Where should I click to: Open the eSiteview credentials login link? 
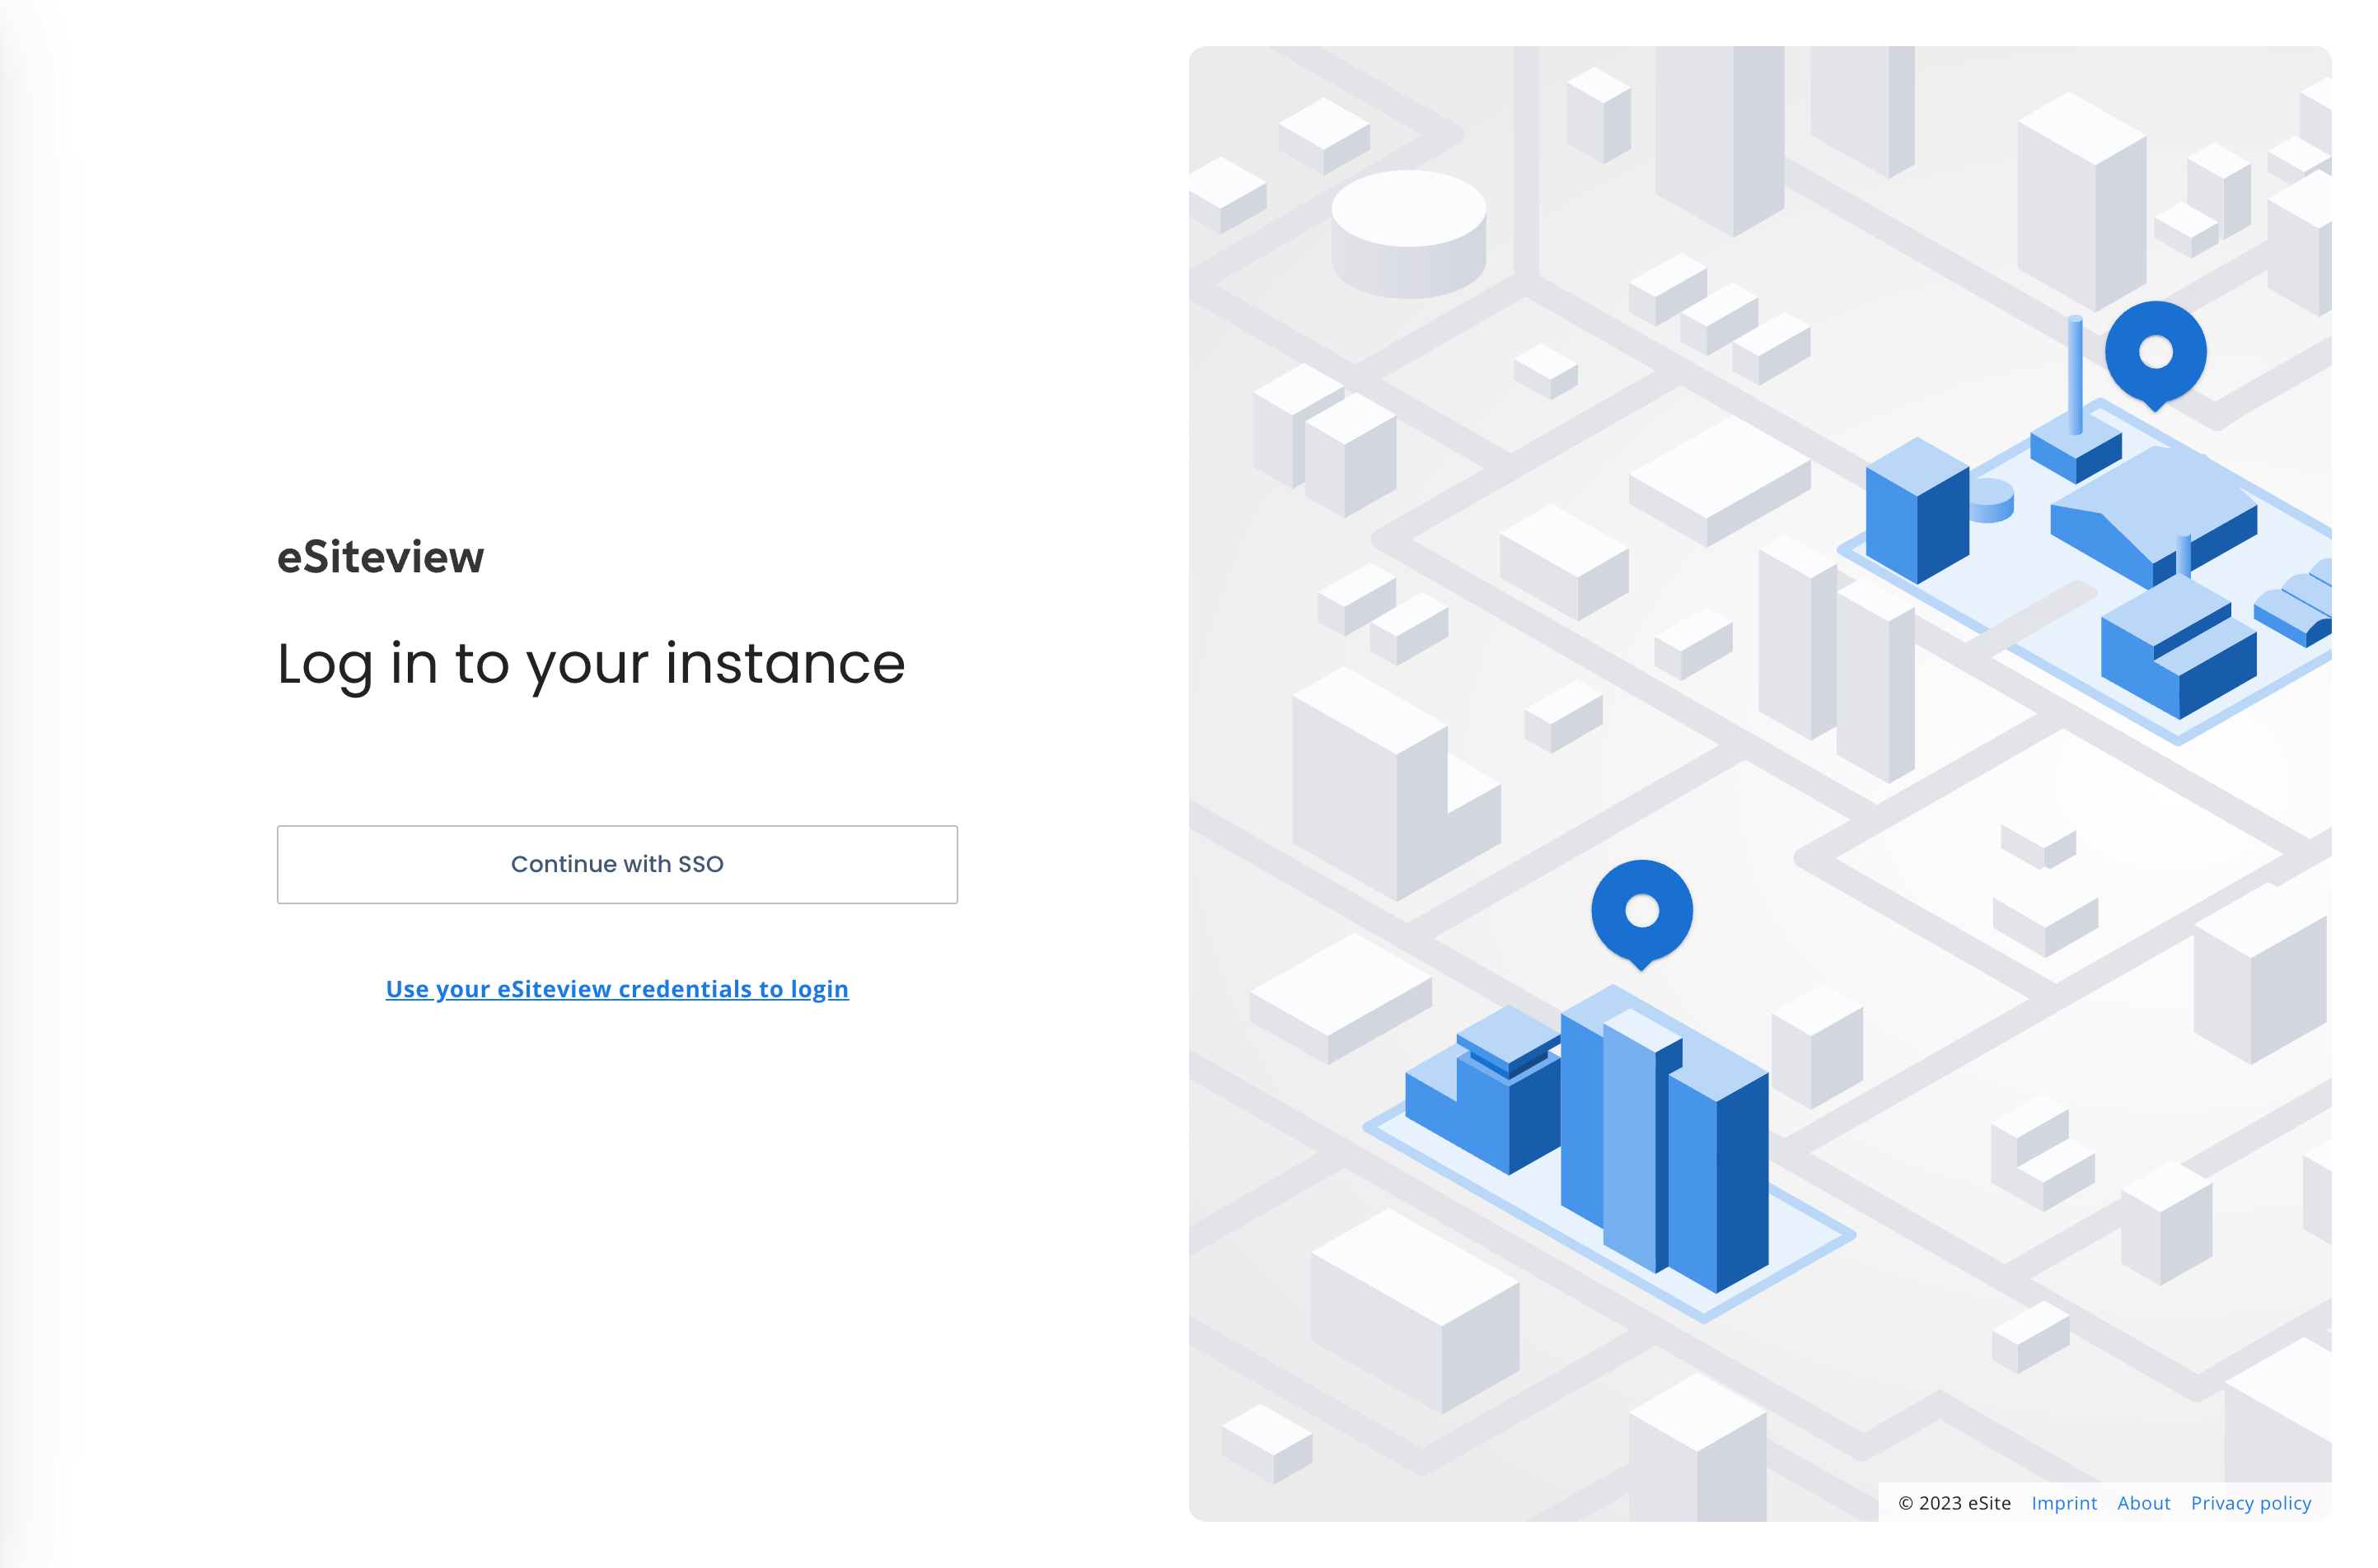[616, 989]
